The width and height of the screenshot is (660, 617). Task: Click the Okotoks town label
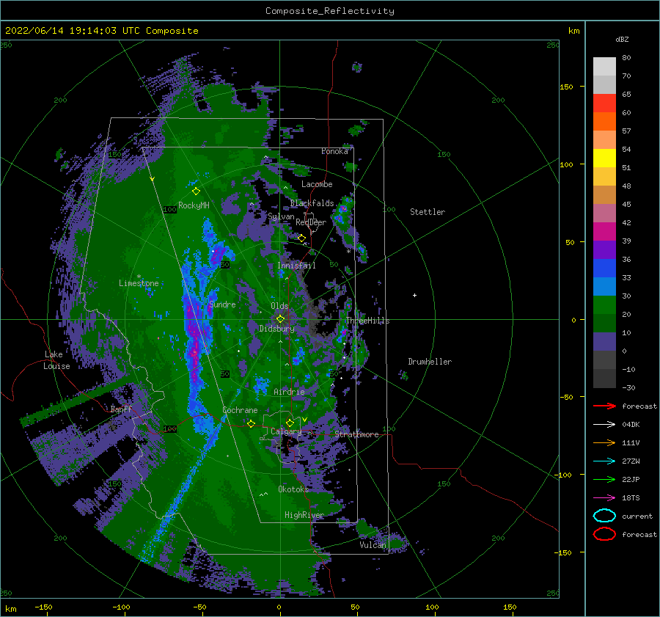(x=293, y=489)
